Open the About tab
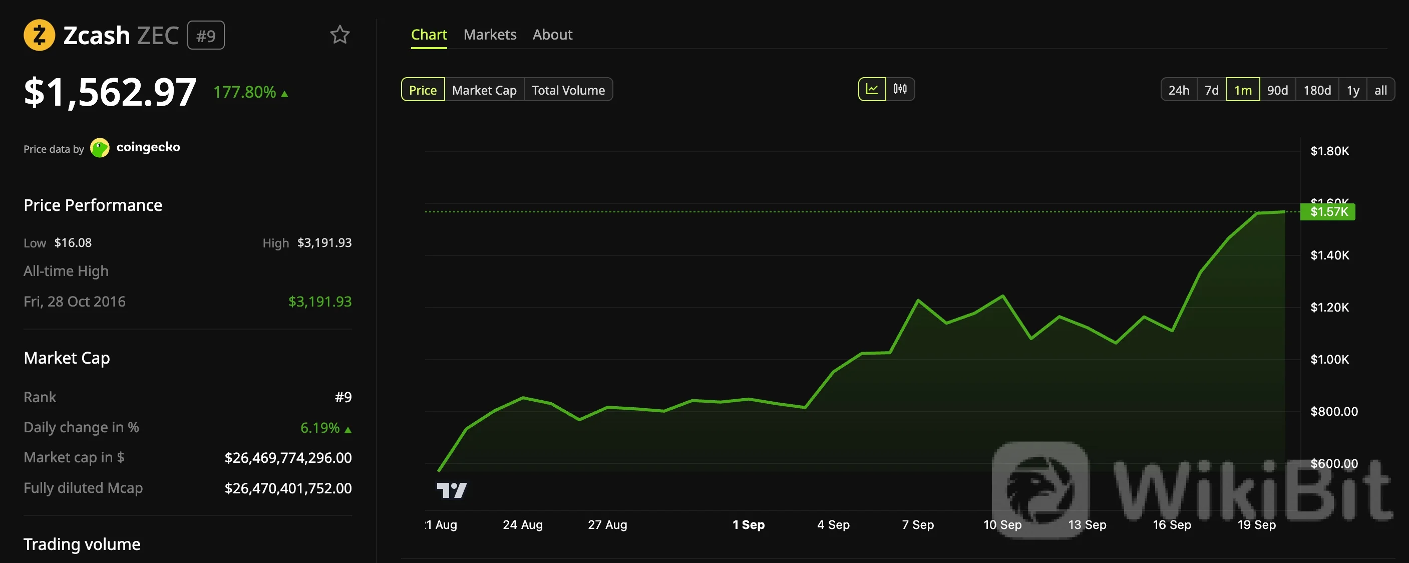 pos(552,35)
